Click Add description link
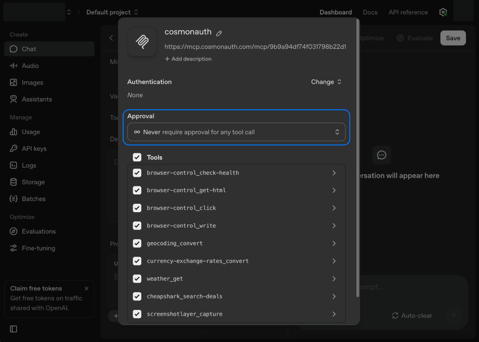 point(188,59)
